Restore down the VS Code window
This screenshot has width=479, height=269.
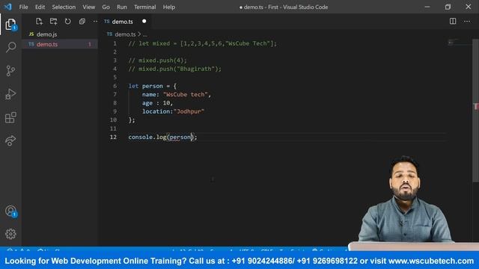(448, 7)
